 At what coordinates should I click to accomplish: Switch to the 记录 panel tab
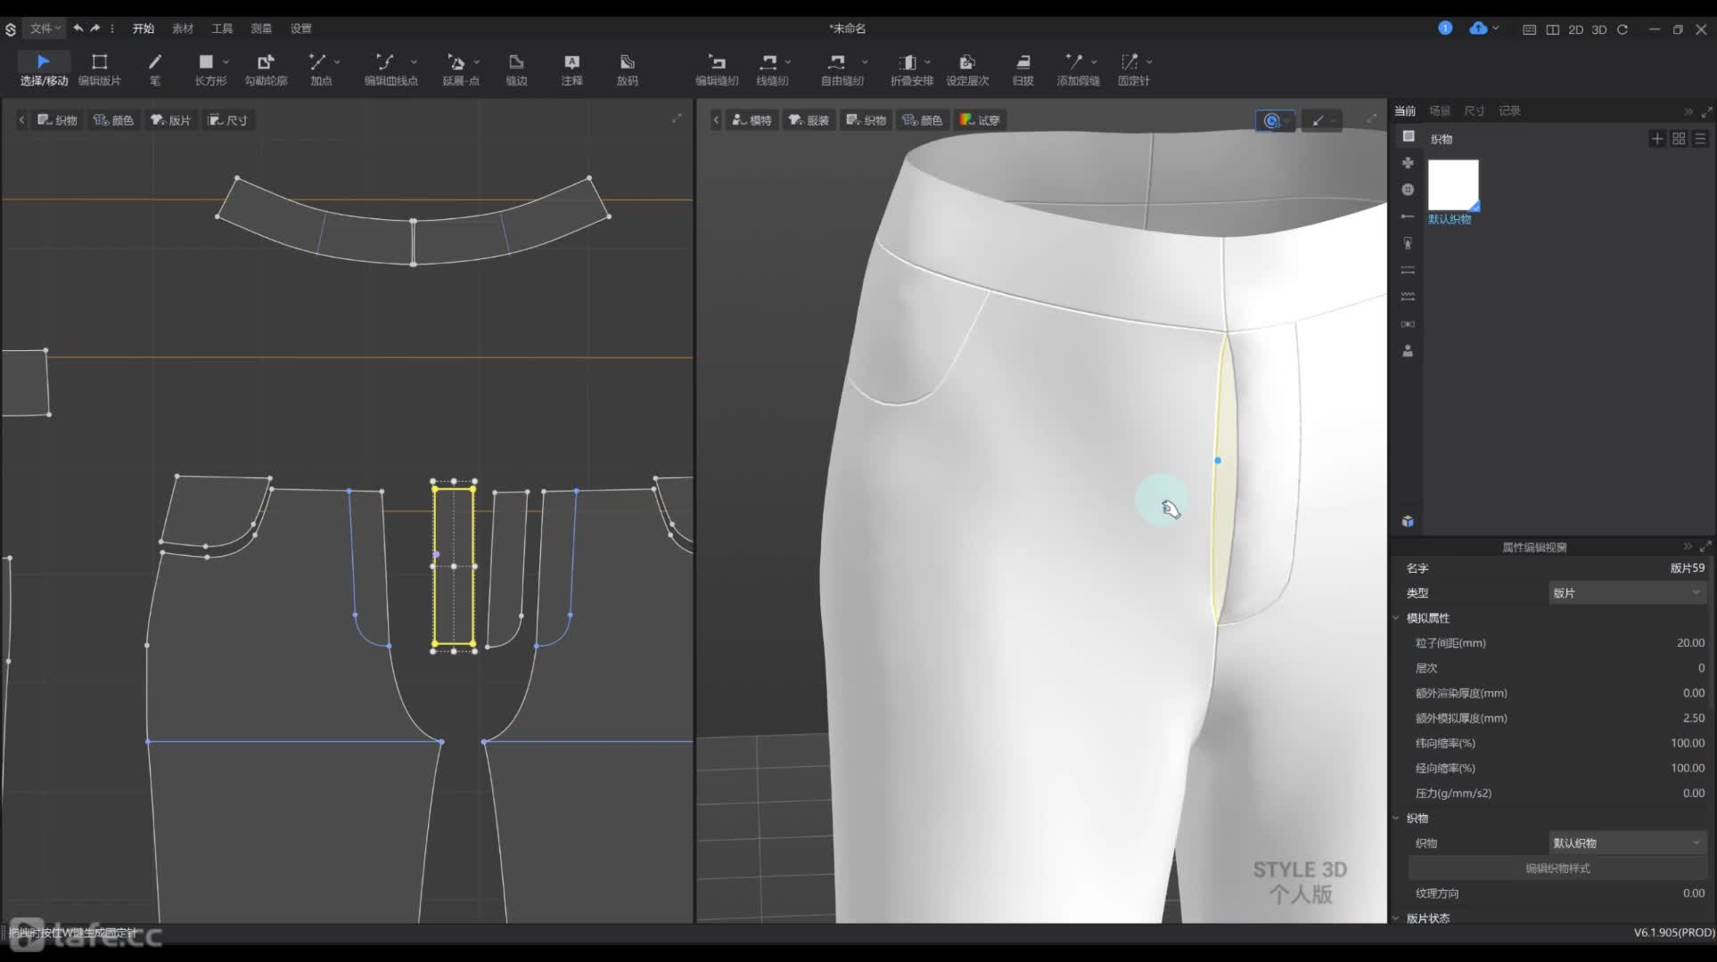click(1509, 111)
